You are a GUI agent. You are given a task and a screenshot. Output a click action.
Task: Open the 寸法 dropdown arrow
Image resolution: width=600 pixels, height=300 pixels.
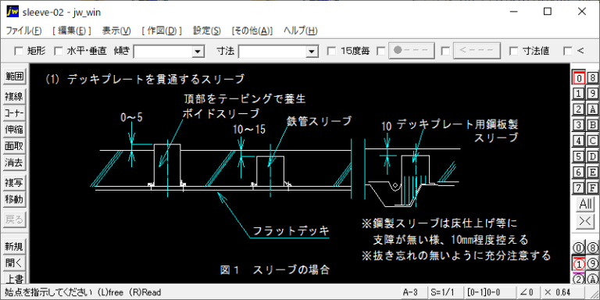[x=312, y=51]
